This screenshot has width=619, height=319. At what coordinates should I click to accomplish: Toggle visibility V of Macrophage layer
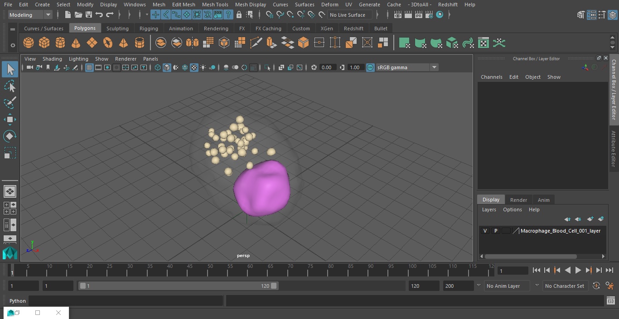coord(485,231)
